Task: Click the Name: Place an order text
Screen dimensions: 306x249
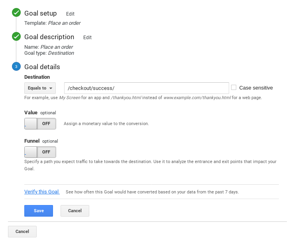Action: (48, 47)
